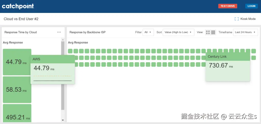
Task: Click the Cloud vs End User #2 title
Action: click(x=21, y=19)
